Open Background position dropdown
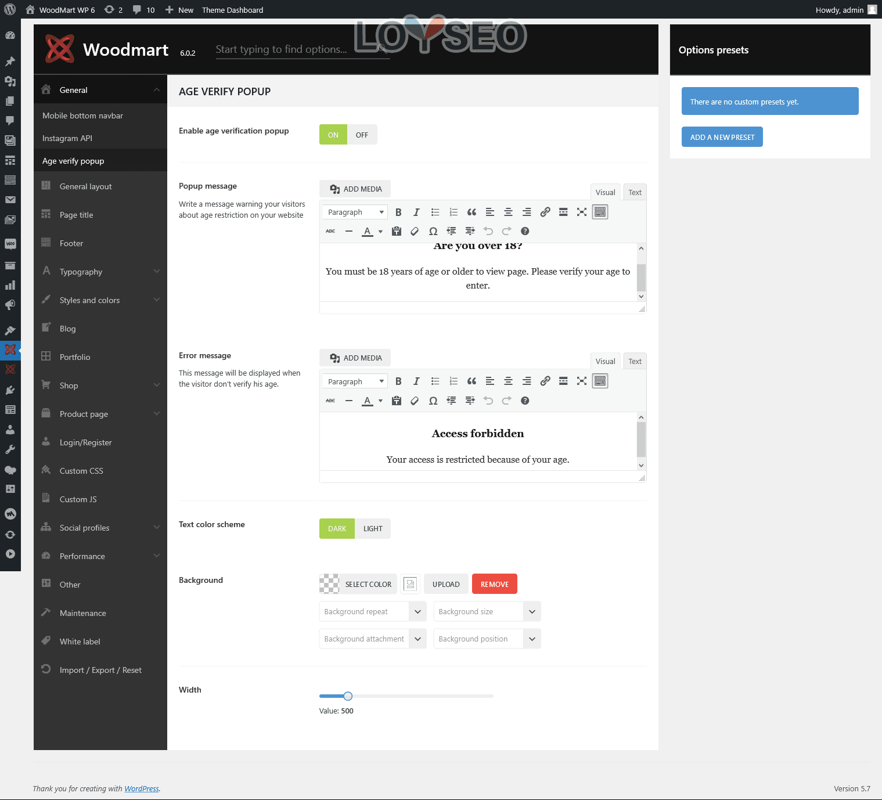This screenshot has height=800, width=882. tap(487, 639)
